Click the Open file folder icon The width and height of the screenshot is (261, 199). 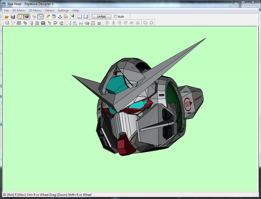(7, 17)
